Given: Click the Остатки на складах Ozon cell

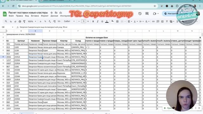Looking at the screenshot, I should point(97,37).
